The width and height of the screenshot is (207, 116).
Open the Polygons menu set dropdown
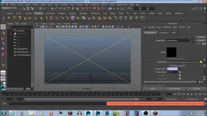[x=9, y=8]
